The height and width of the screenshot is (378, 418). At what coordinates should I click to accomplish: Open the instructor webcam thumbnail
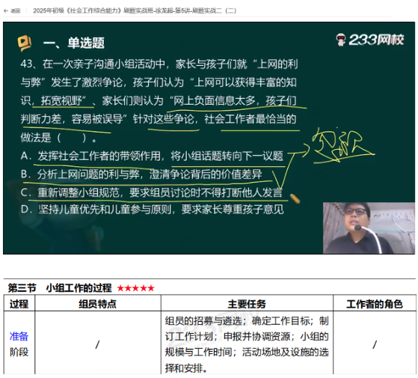[x=369, y=228]
